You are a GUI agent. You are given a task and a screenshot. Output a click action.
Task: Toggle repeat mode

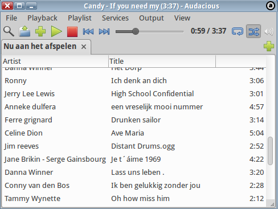[238, 31]
